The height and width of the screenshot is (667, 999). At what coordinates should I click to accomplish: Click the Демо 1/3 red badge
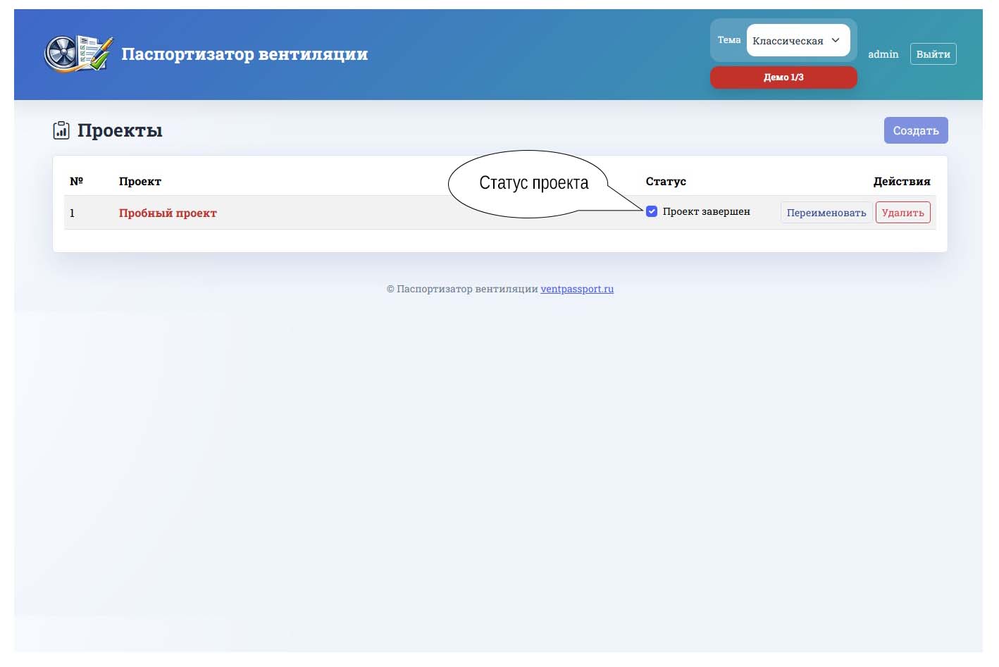pos(783,77)
